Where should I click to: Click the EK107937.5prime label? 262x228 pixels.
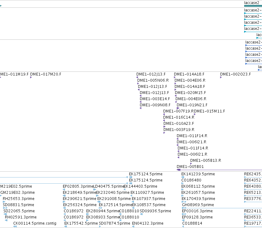[x=148, y=199]
